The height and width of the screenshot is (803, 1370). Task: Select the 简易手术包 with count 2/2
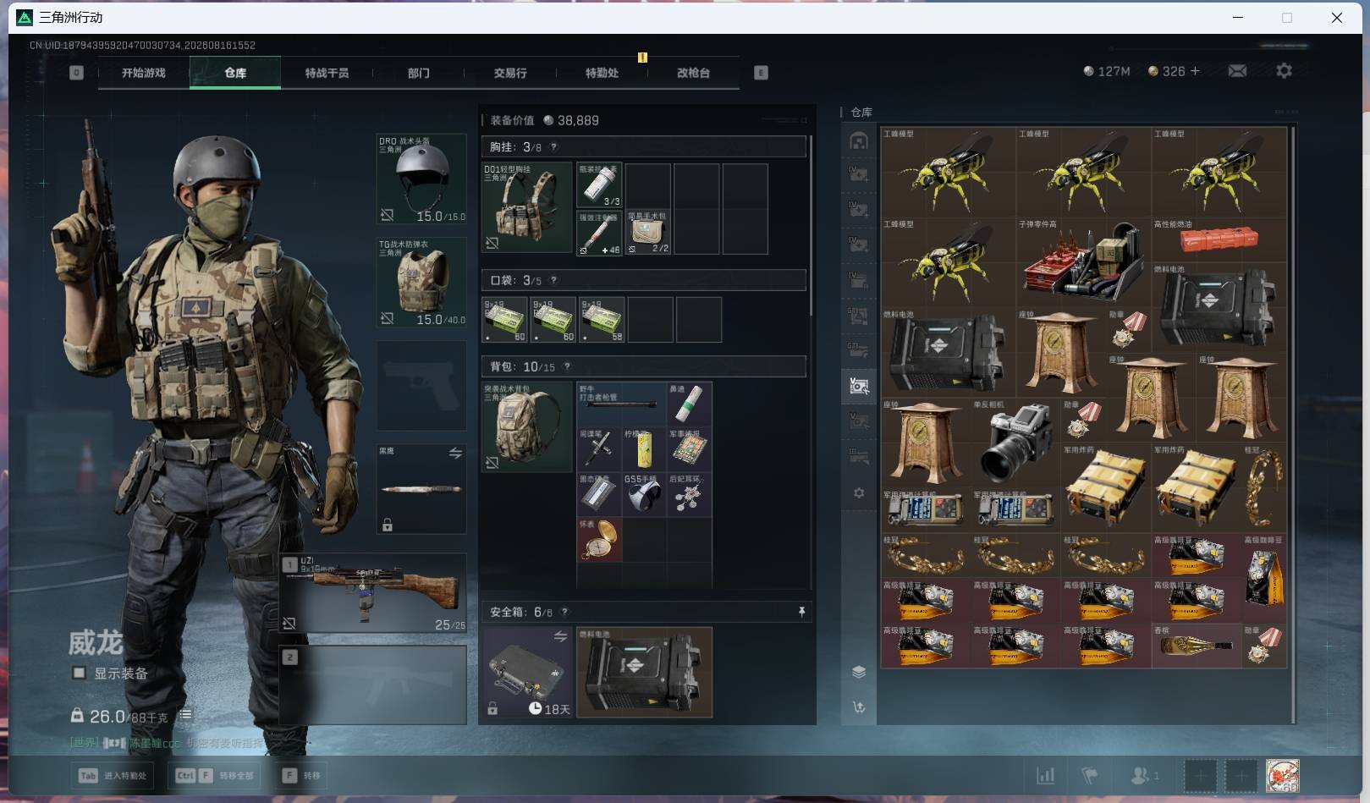pyautogui.click(x=647, y=233)
